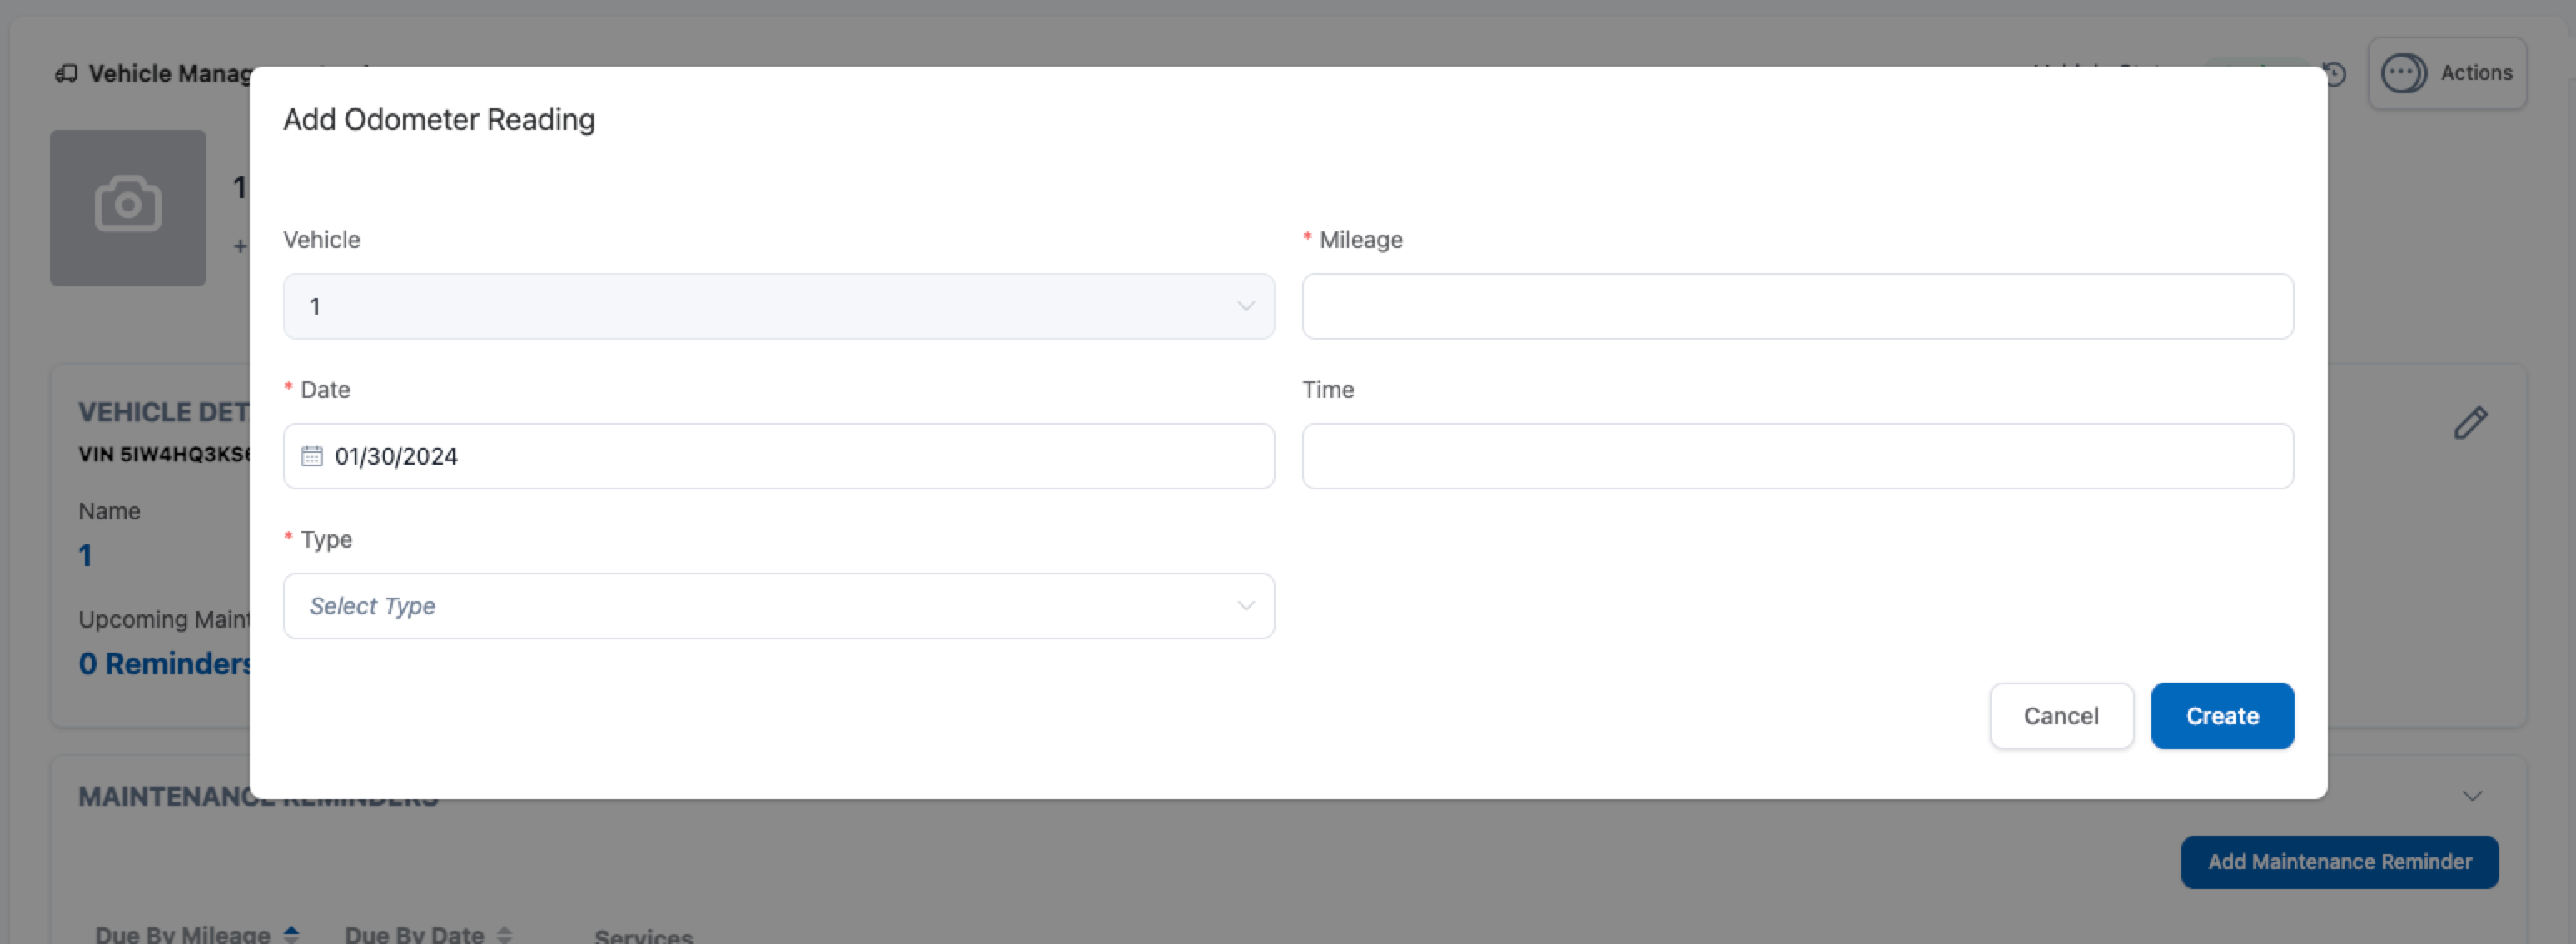The width and height of the screenshot is (2576, 944).
Task: Click Add Maintenance Reminder button
Action: [x=2339, y=862]
